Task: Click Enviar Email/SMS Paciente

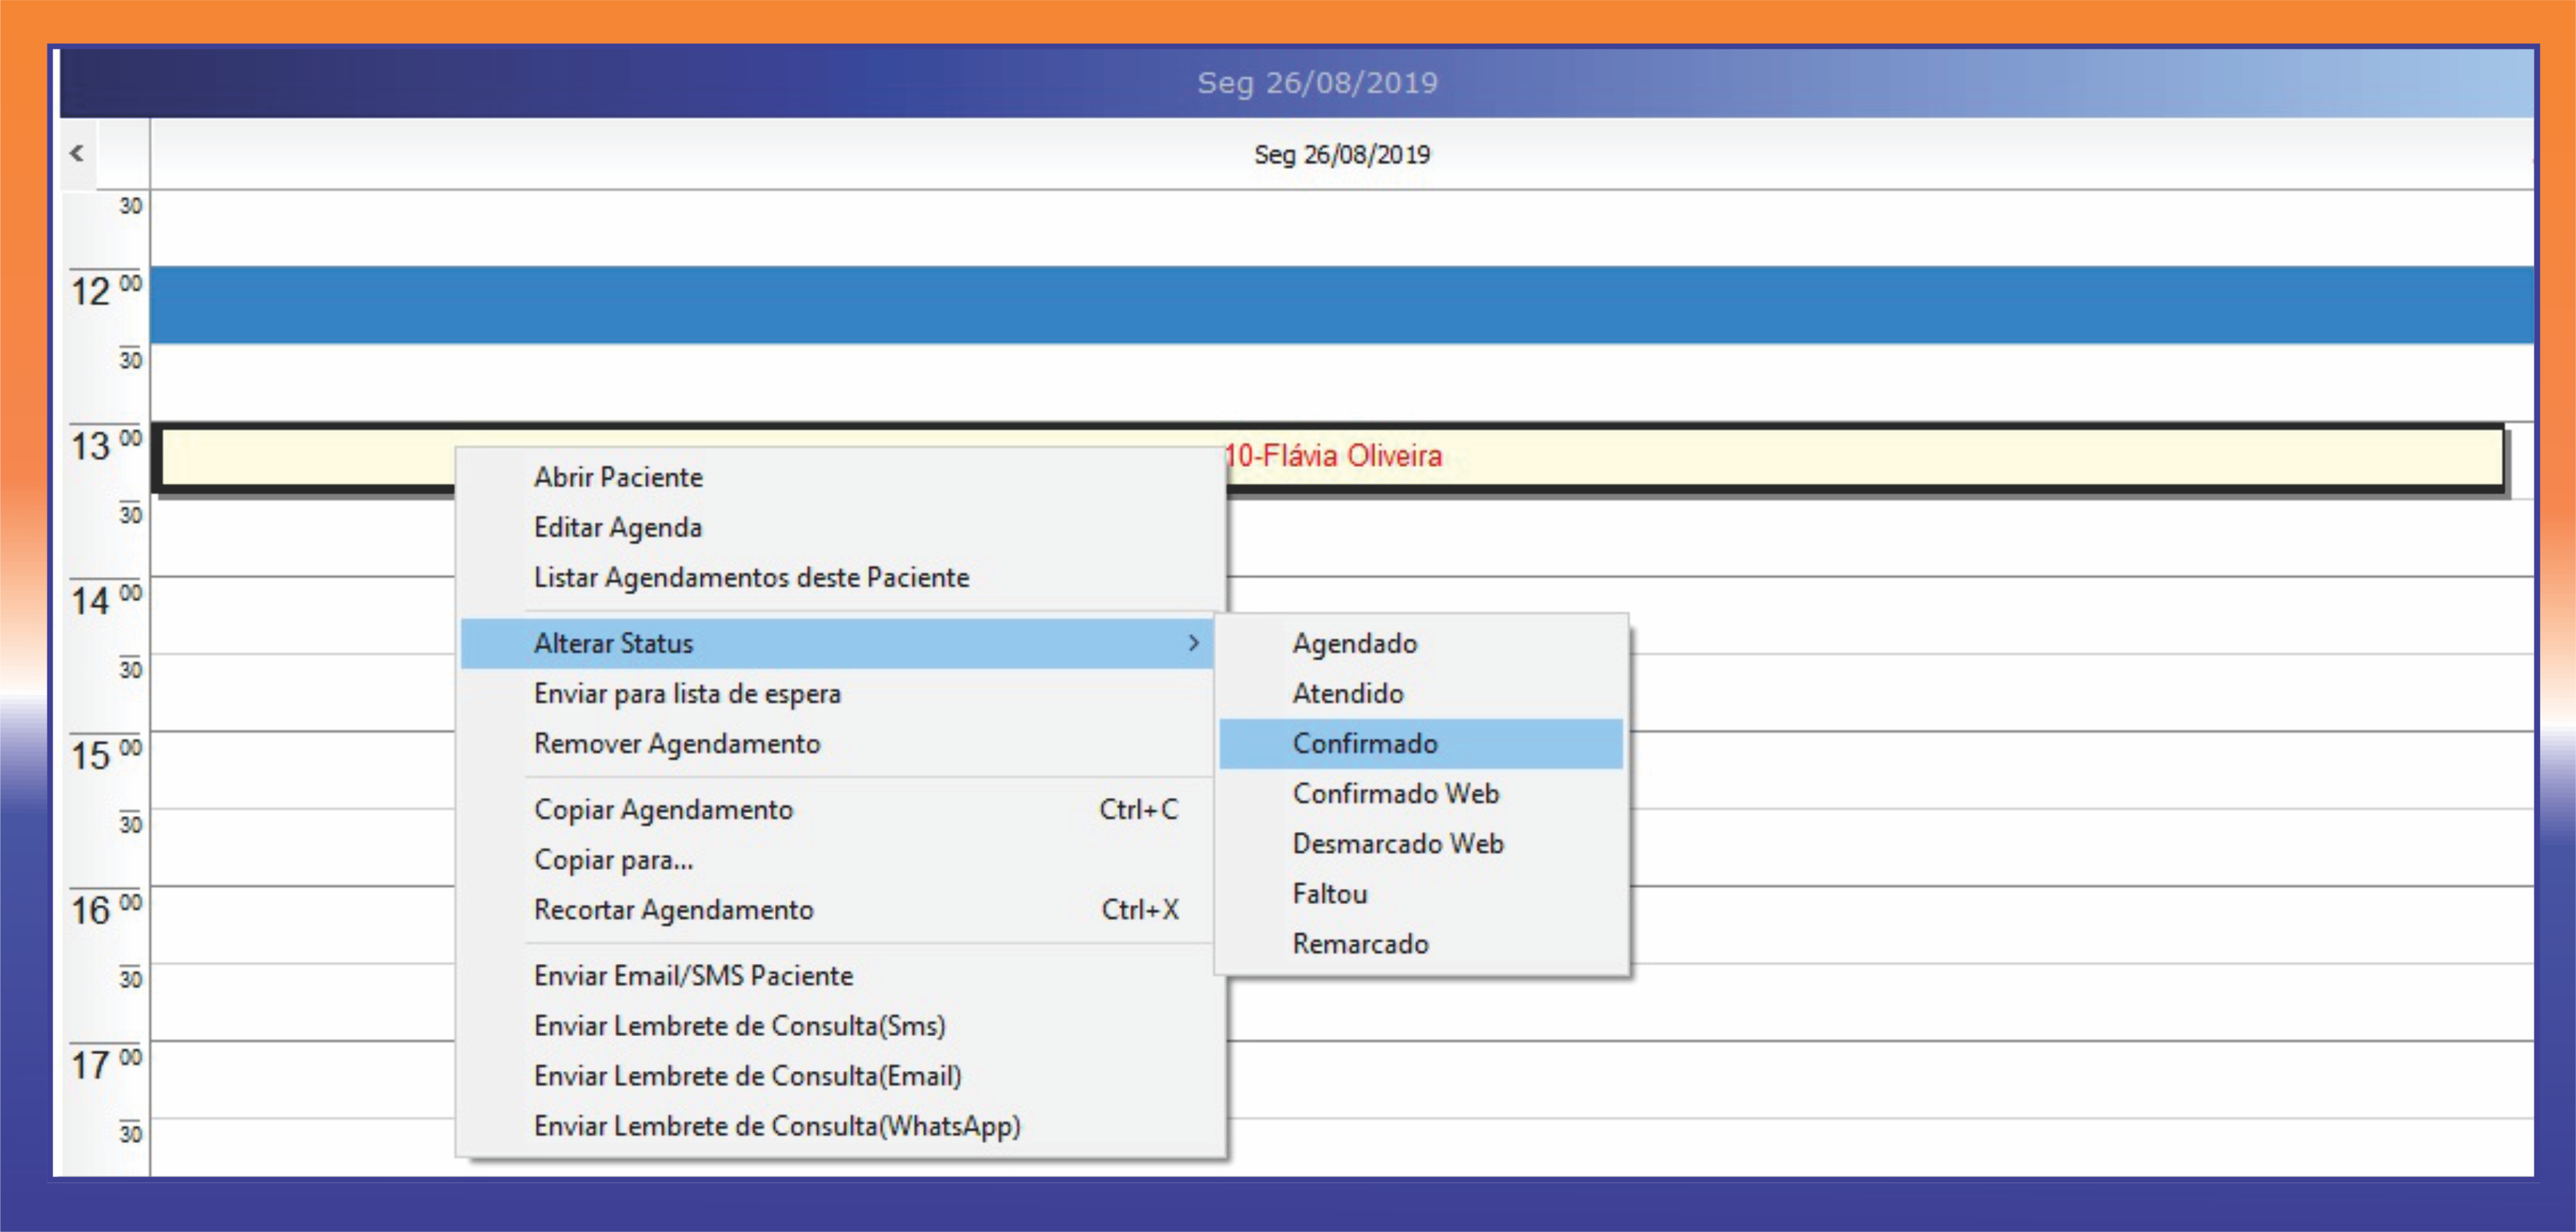Action: click(692, 974)
